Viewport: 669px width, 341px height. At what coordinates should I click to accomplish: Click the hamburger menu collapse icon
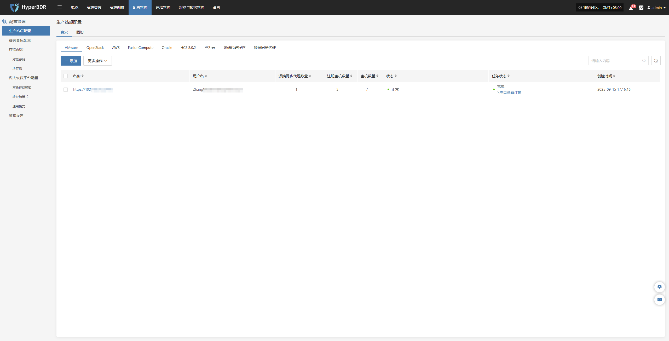(60, 7)
